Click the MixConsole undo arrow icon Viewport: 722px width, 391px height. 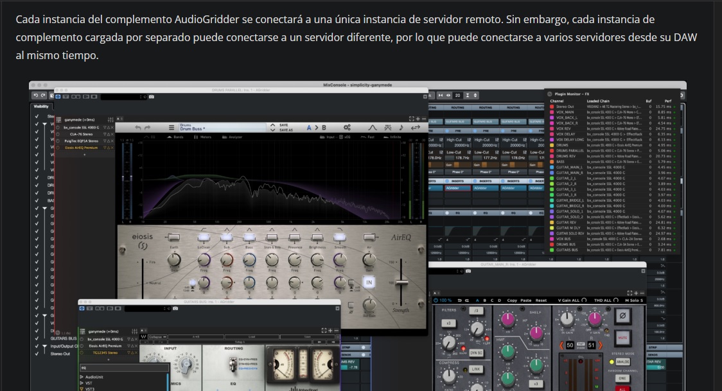(x=35, y=96)
